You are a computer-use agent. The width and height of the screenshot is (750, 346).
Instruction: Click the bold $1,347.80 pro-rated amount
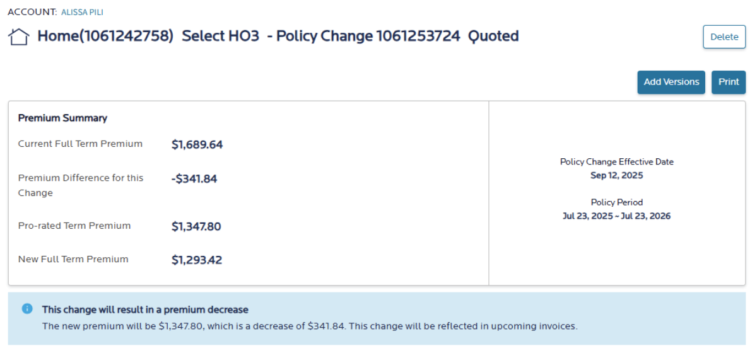point(196,226)
